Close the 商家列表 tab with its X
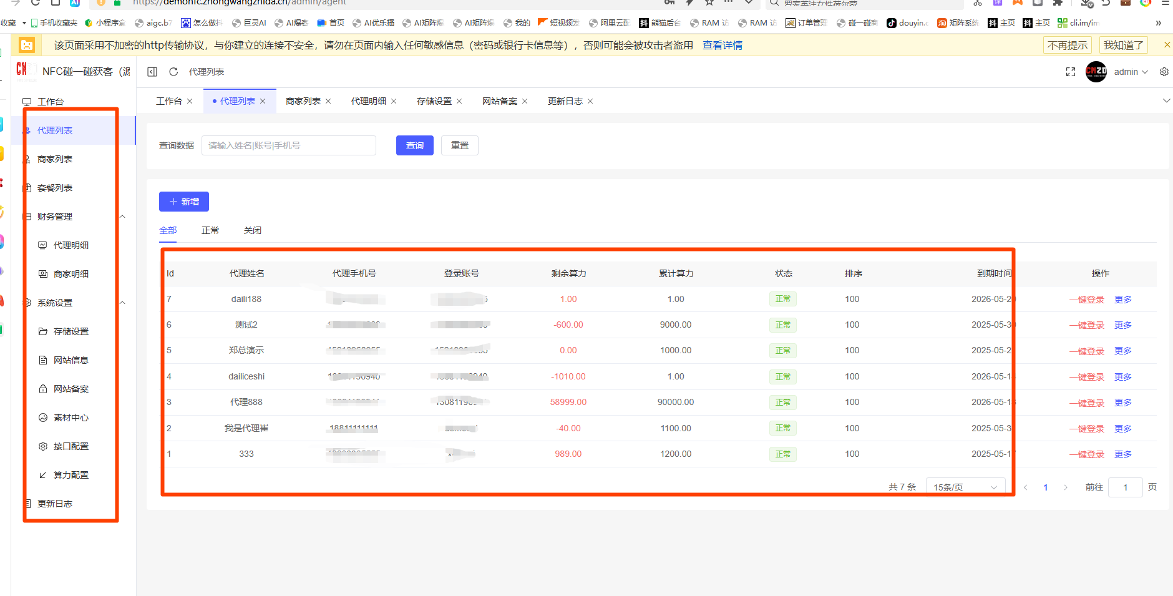The width and height of the screenshot is (1173, 596). [328, 101]
